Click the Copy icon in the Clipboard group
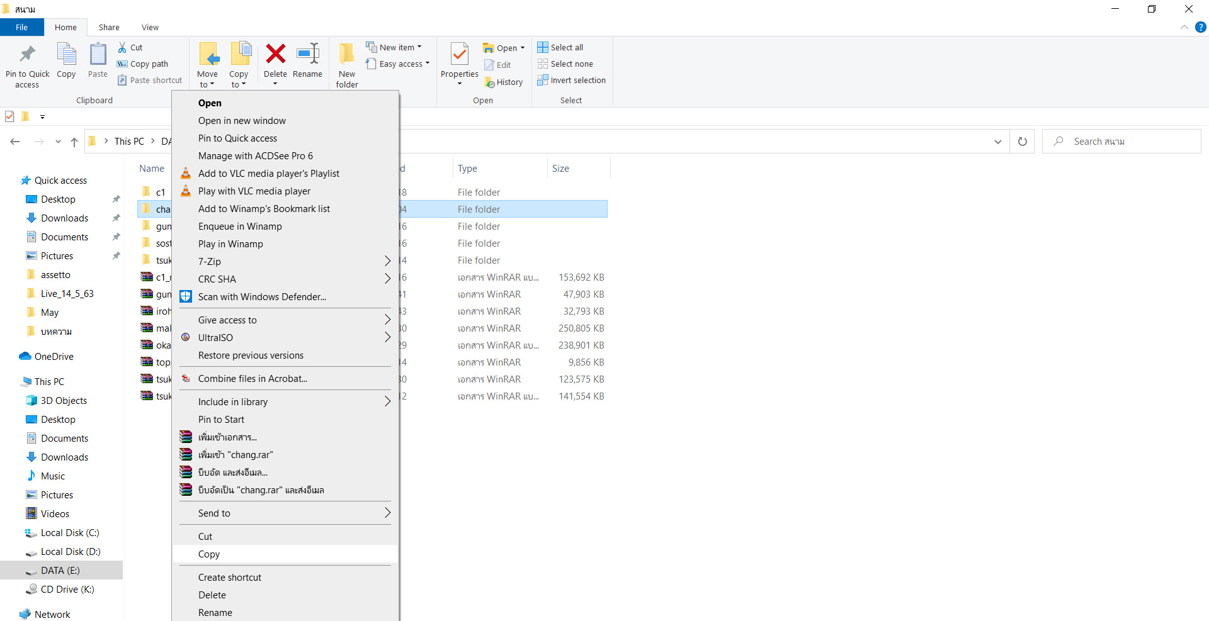The height and width of the screenshot is (621, 1209). coord(66,55)
